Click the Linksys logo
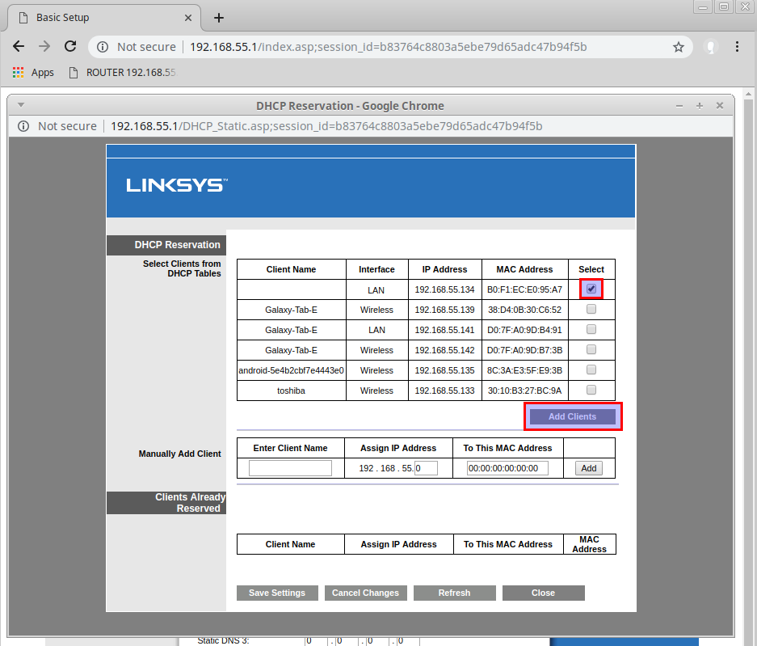 [x=177, y=185]
